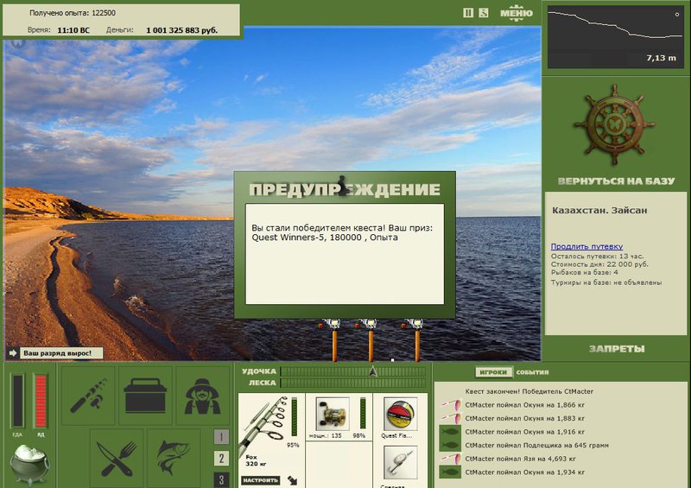Click the left fishing rod on water
This screenshot has width=691, height=488.
[333, 339]
